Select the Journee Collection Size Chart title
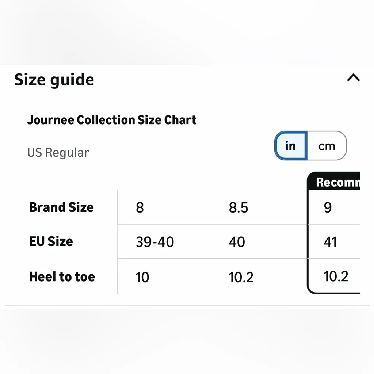 coord(112,120)
